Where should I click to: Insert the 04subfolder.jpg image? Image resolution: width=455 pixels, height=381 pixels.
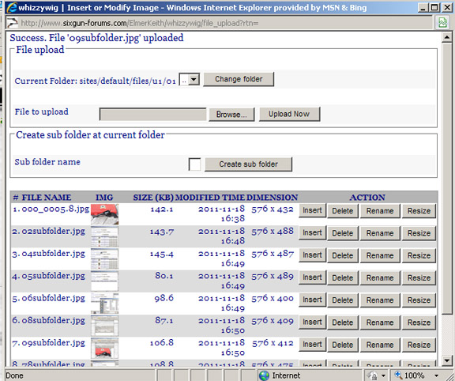pos(312,255)
